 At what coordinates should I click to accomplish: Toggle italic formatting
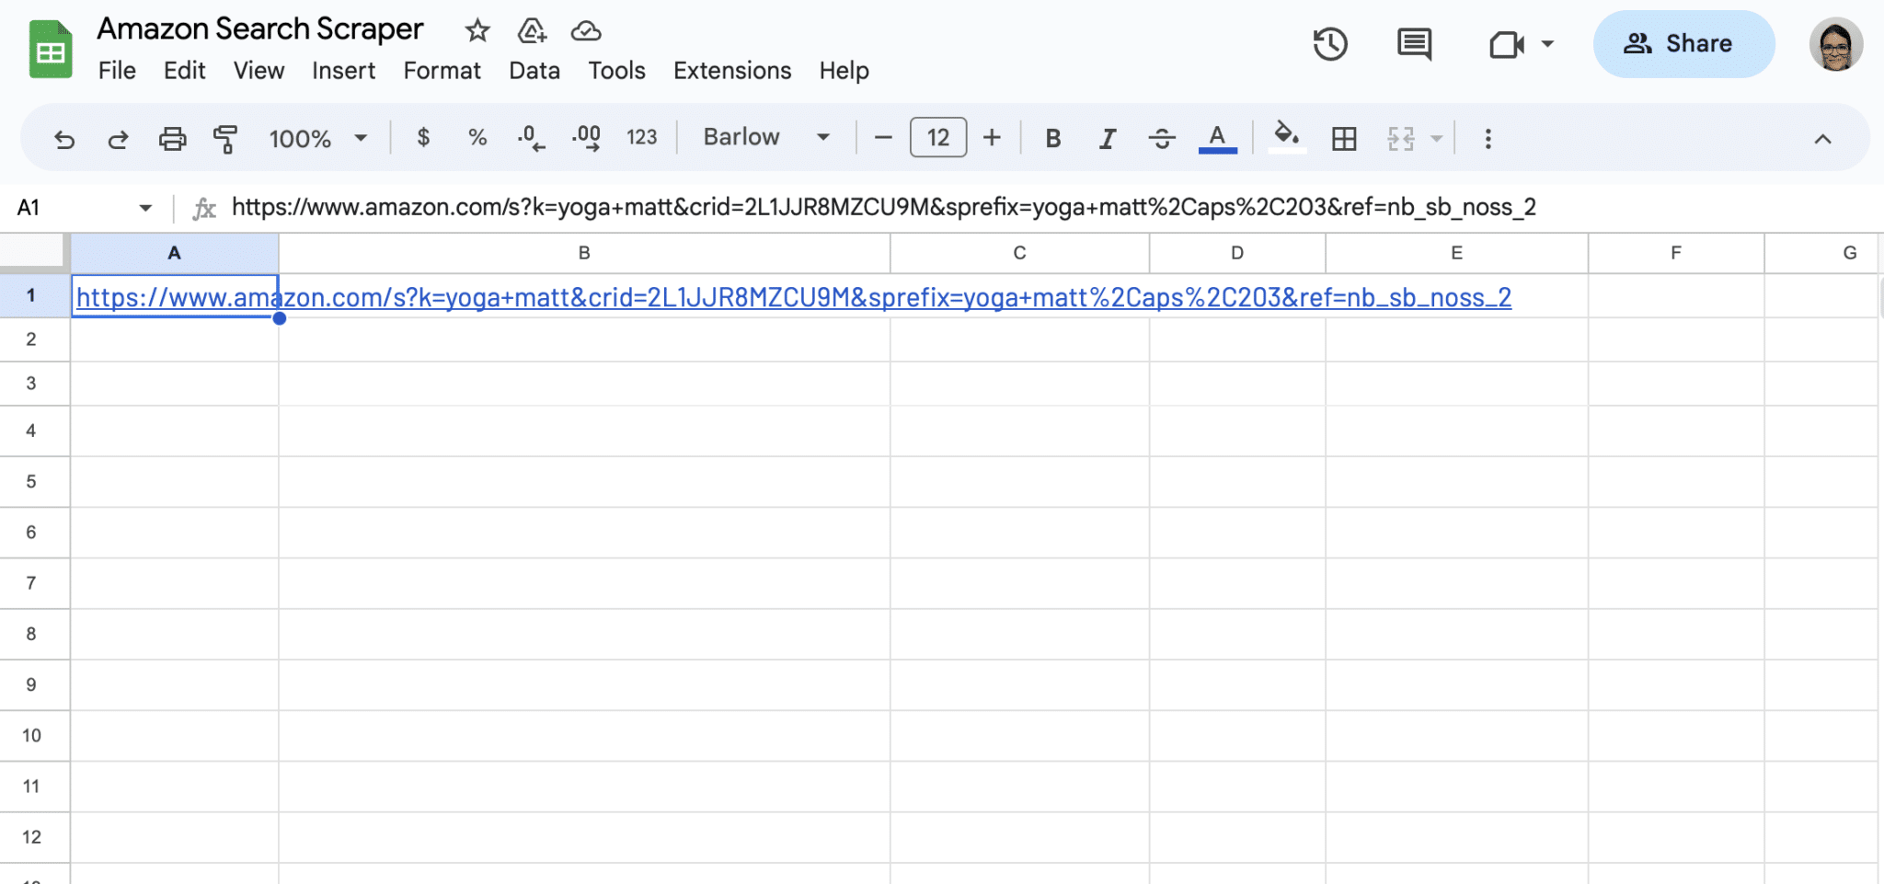pyautogui.click(x=1107, y=138)
